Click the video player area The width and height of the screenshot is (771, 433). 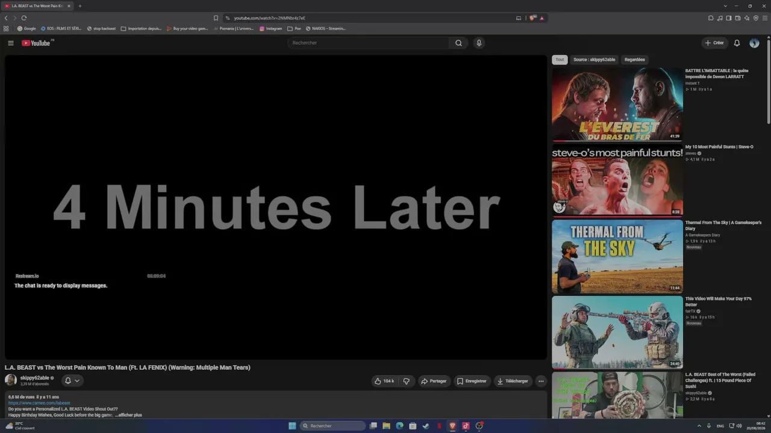tap(276, 207)
